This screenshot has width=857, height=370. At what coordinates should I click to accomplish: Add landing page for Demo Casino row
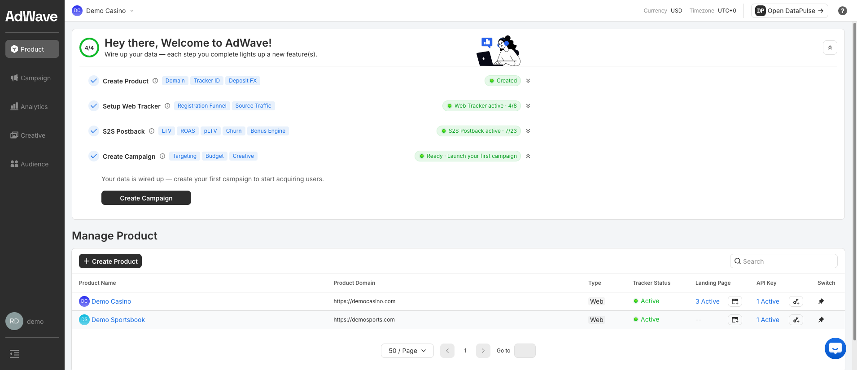(x=735, y=301)
